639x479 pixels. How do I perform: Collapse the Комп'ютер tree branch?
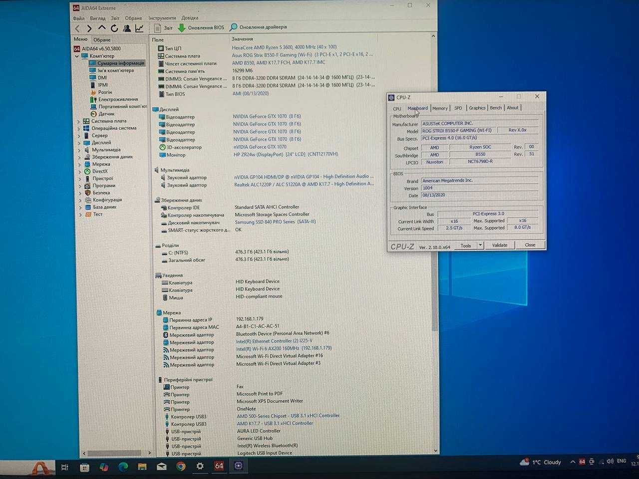point(77,56)
